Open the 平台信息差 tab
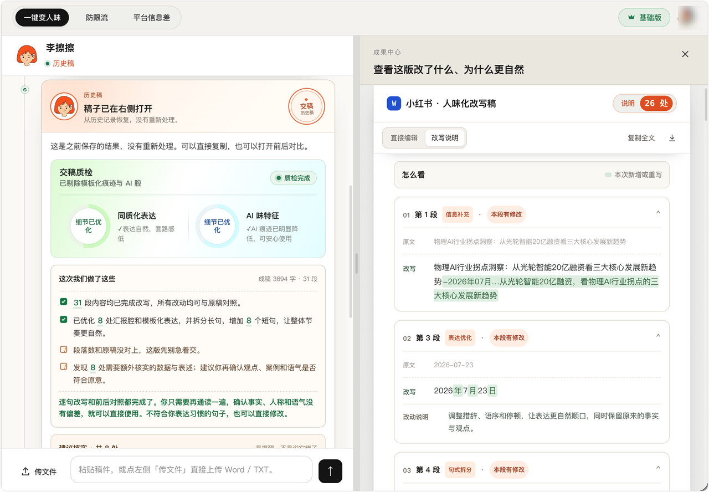Viewport: 709px width, 492px height. (152, 18)
